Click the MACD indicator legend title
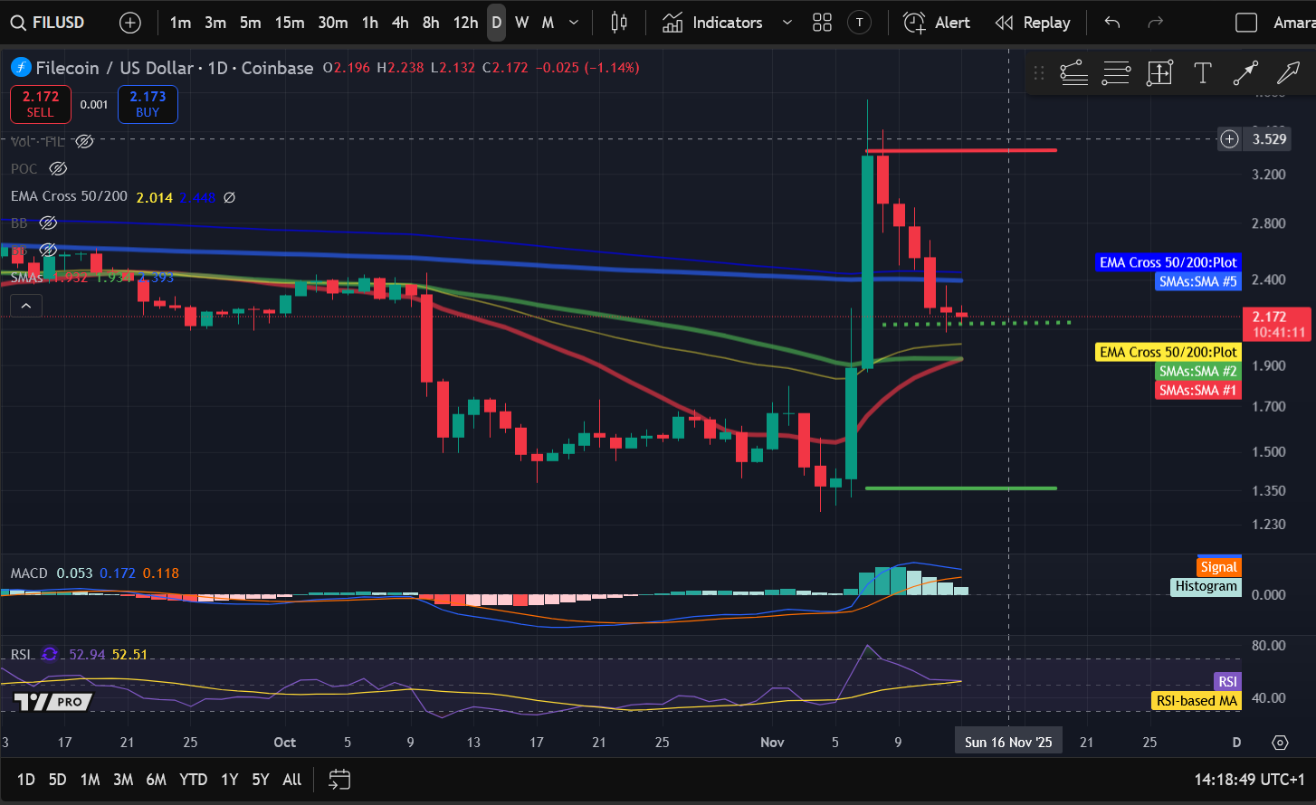The image size is (1316, 805). click(29, 573)
